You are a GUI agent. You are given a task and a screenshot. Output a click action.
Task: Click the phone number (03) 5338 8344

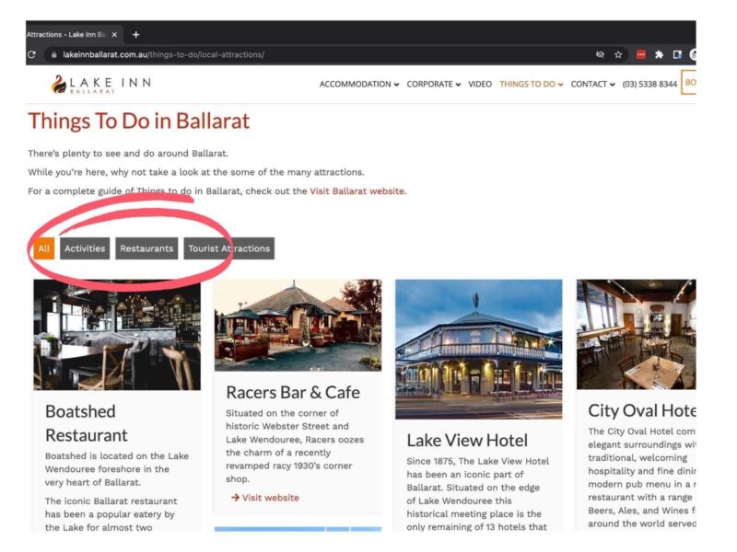pyautogui.click(x=649, y=84)
